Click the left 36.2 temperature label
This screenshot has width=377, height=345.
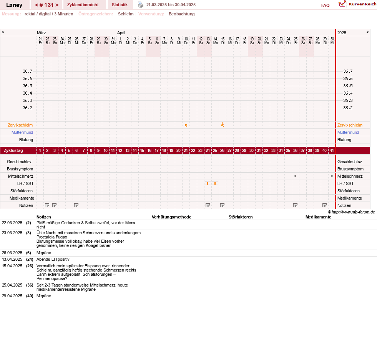tap(27, 108)
